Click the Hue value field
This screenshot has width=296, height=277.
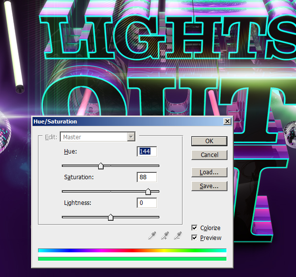tap(147, 152)
